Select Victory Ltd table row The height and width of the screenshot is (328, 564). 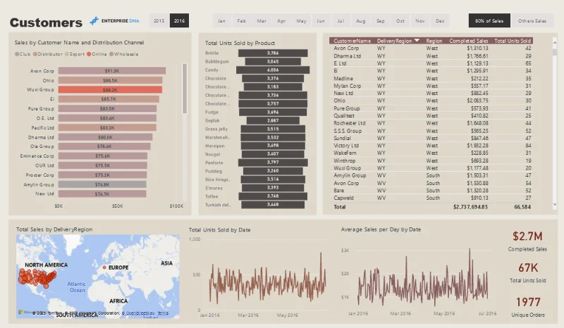click(431, 146)
